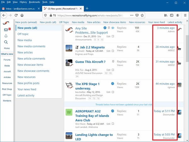The width and height of the screenshot is (189, 142).
Task: Open the Firefox hamburger menu
Action: (x=185, y=15)
